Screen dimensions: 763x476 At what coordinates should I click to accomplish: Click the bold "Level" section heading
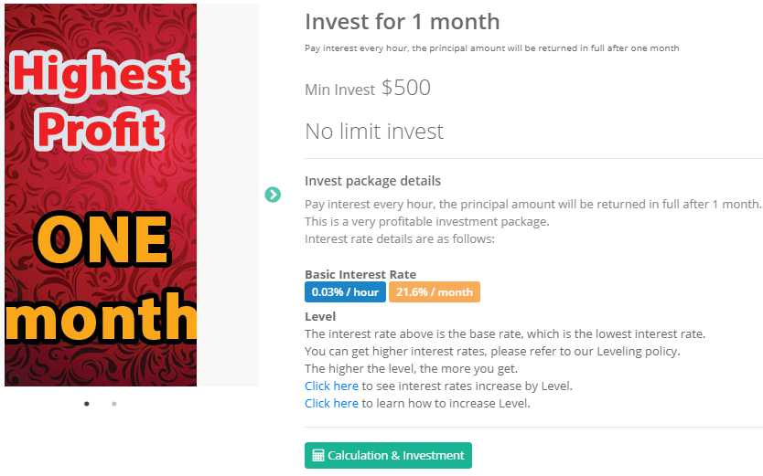coord(320,316)
